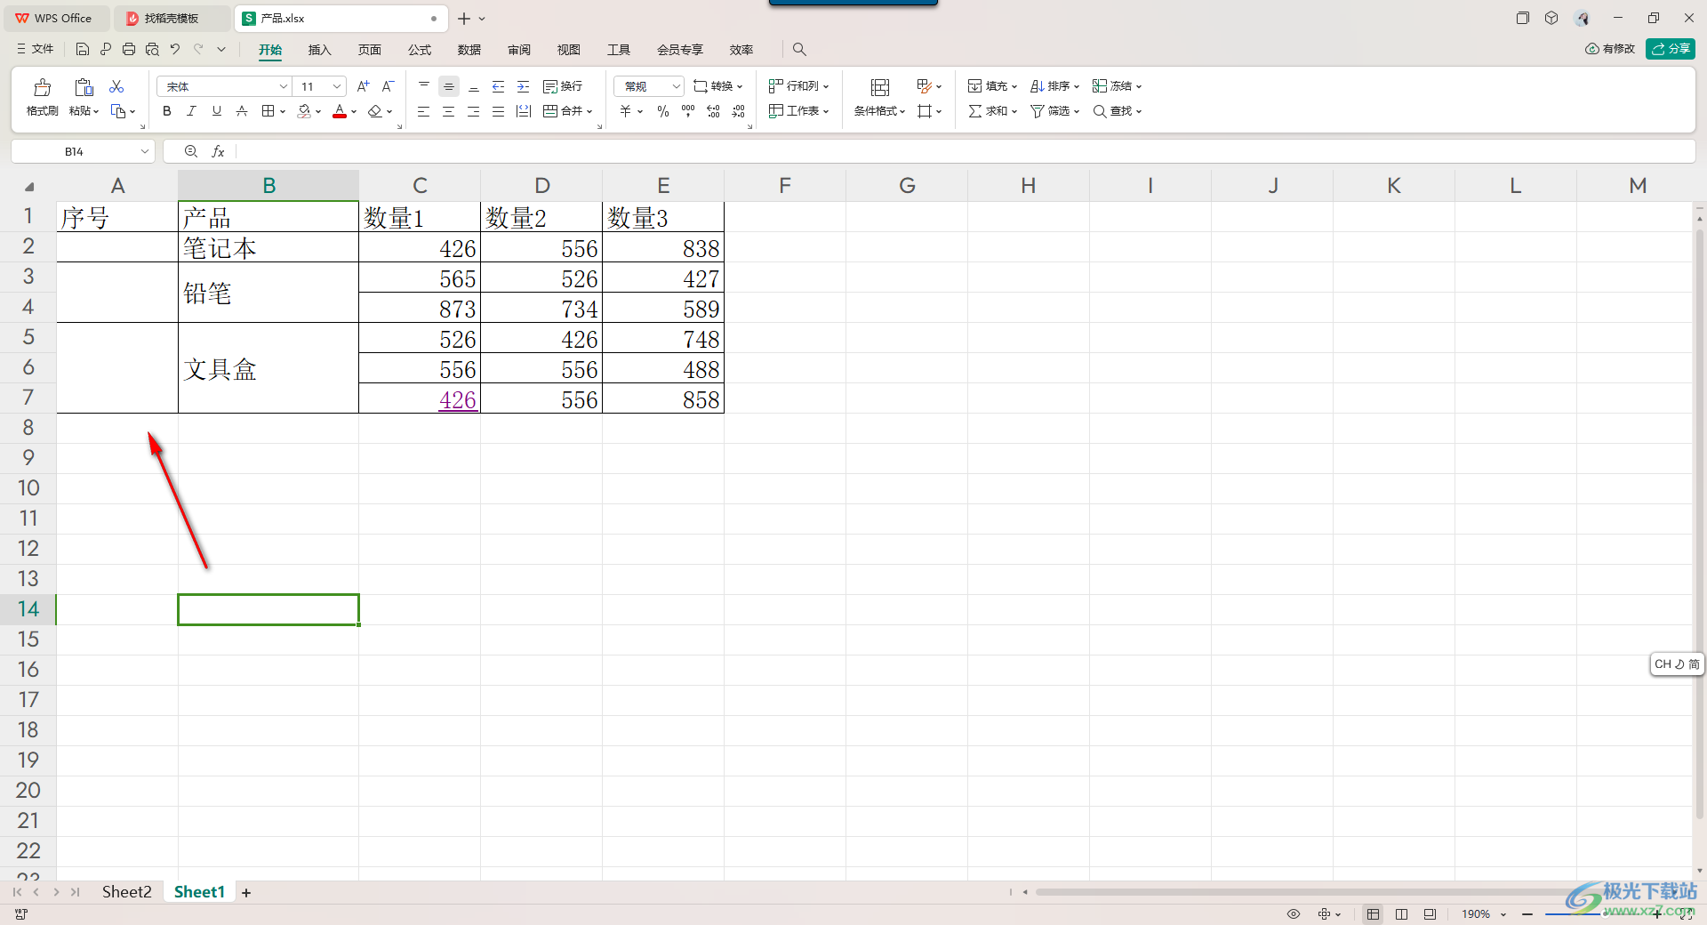Add a new sheet with plus

point(246,892)
